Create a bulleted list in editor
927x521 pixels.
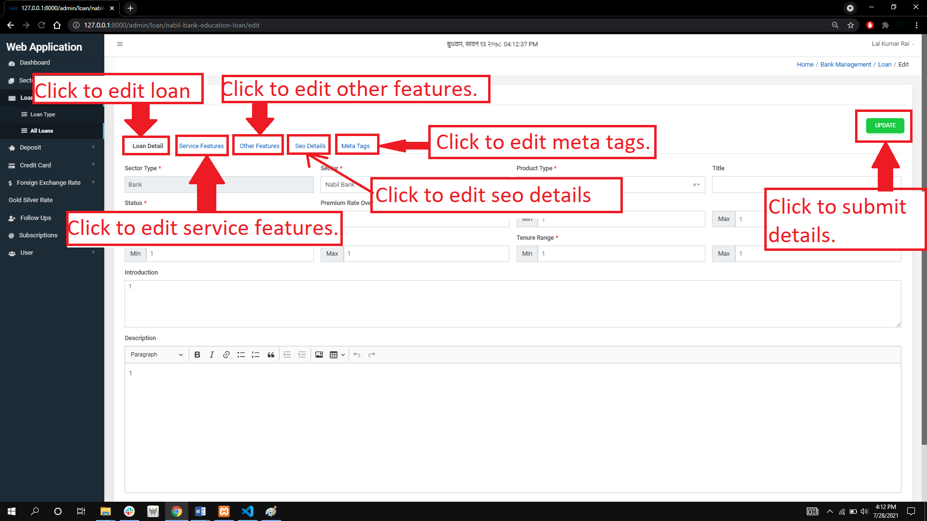click(241, 355)
